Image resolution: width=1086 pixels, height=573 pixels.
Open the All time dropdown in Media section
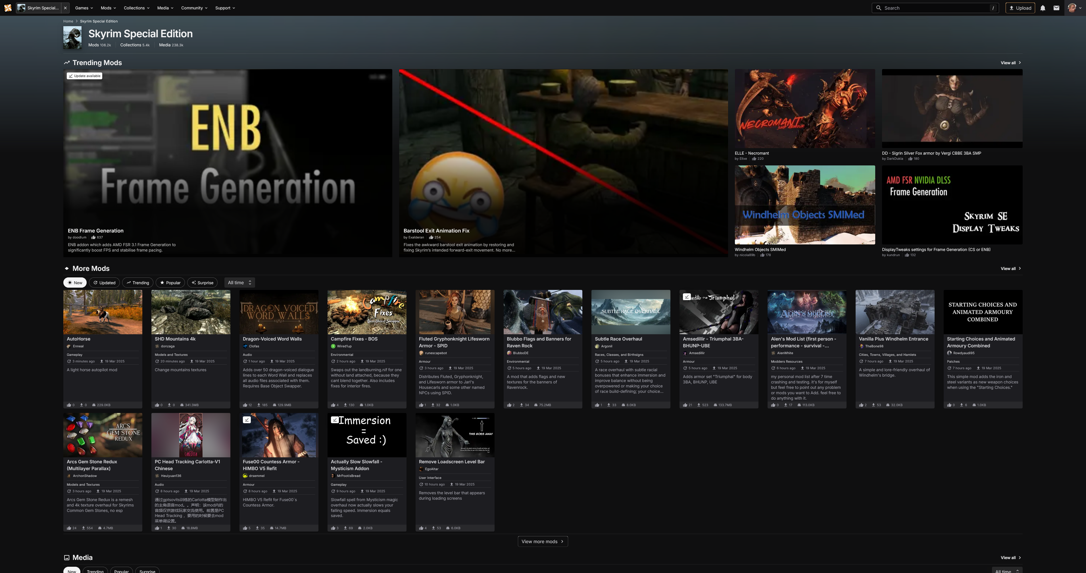[x=1007, y=570]
